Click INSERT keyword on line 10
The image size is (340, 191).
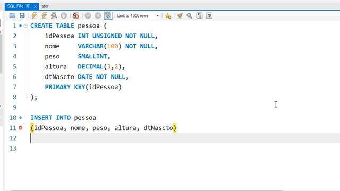pos(41,118)
